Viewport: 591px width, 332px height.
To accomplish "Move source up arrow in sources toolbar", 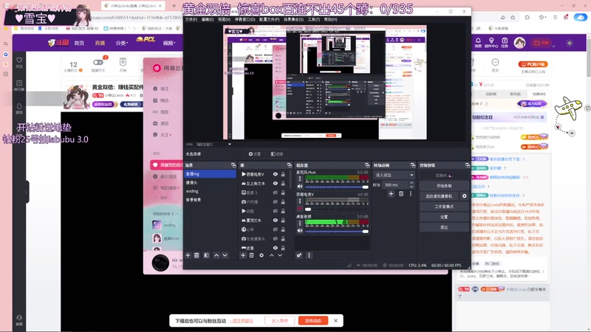I will 271,255.
